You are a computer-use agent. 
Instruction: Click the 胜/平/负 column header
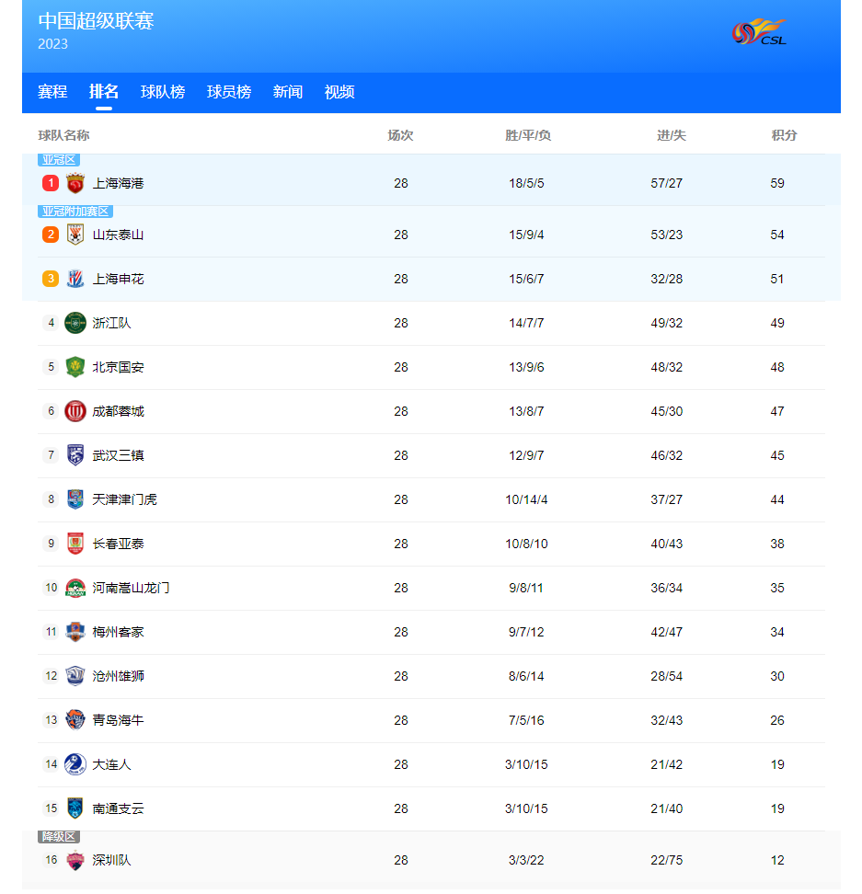point(528,135)
